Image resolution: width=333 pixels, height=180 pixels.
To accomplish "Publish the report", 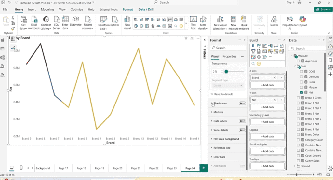I will tap(274, 21).
